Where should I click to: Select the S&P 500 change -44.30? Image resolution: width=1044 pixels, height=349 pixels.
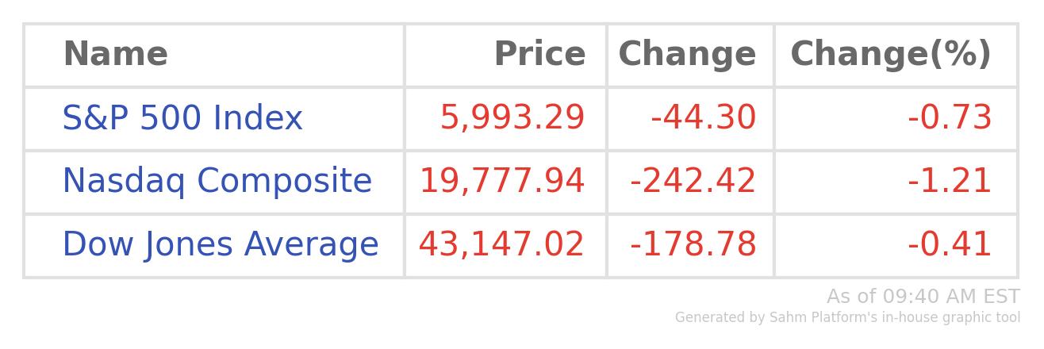click(704, 119)
